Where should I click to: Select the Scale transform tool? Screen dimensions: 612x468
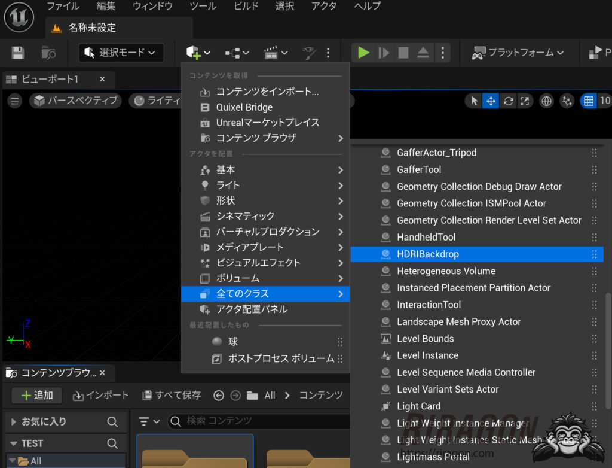click(525, 101)
